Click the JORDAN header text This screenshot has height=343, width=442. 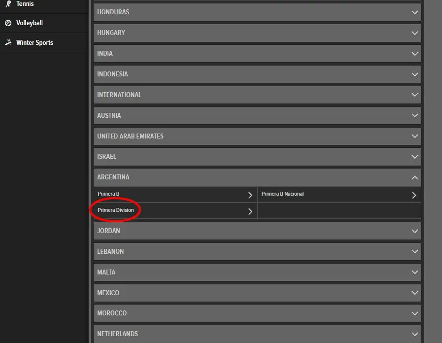click(108, 231)
